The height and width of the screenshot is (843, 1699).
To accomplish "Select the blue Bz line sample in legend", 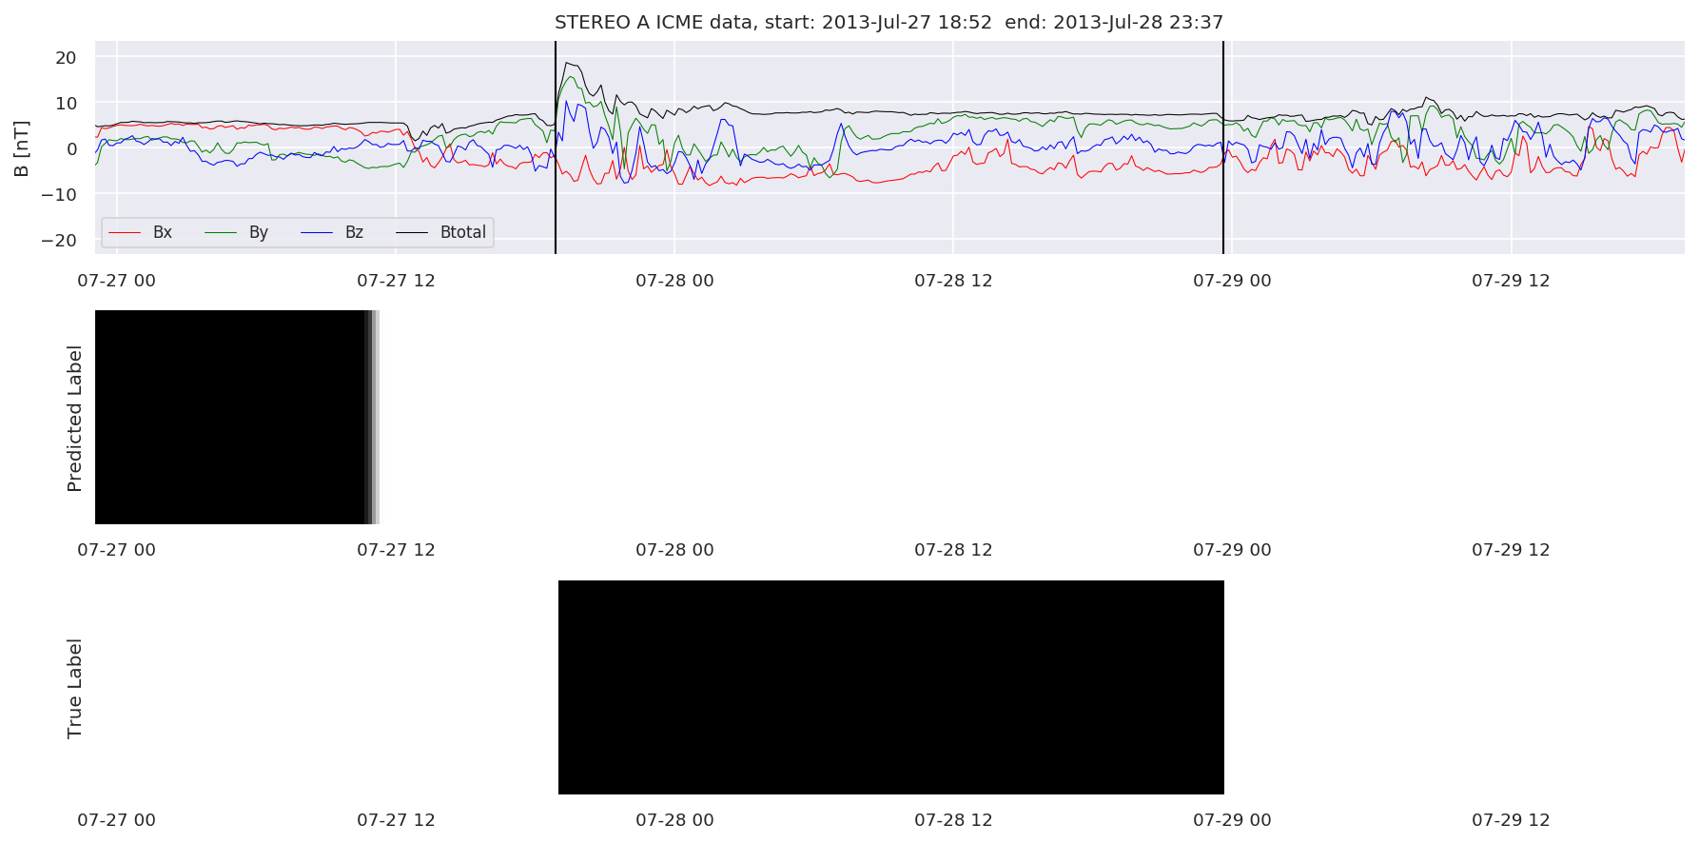I will [317, 232].
